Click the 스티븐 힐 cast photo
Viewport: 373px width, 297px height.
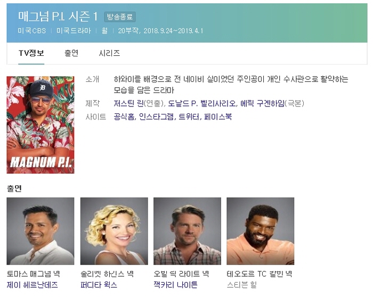click(x=260, y=231)
